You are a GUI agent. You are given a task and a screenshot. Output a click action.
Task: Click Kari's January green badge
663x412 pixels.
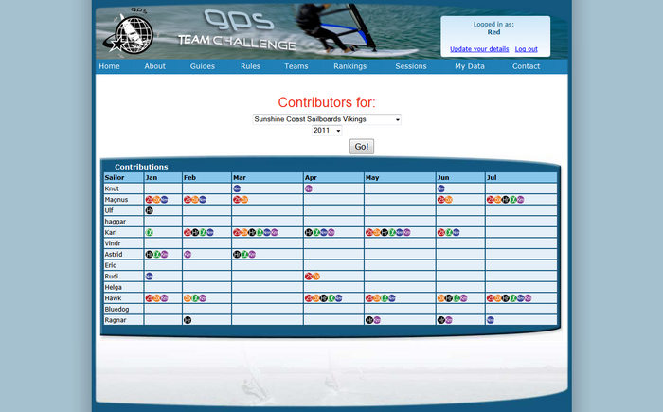point(150,232)
